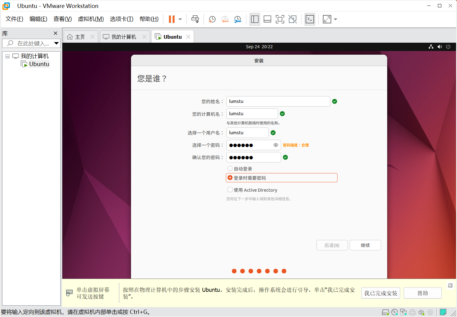Close the Ubuntu tab
This screenshot has width=457, height=317.
[x=188, y=37]
